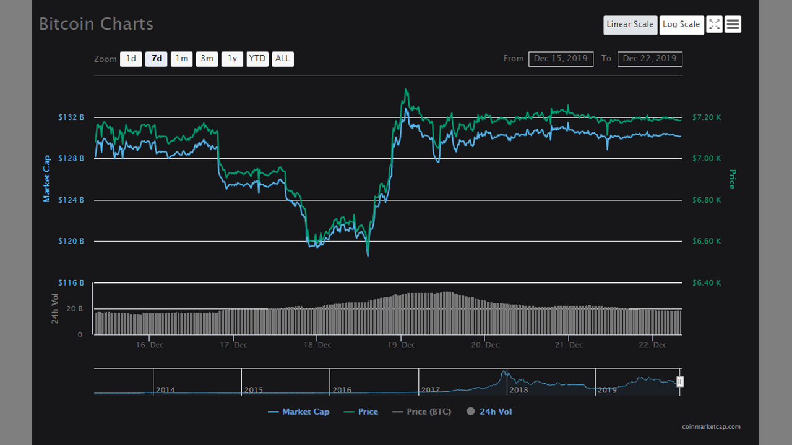Choose the 3m zoom option
The image size is (792, 445).
click(x=207, y=59)
